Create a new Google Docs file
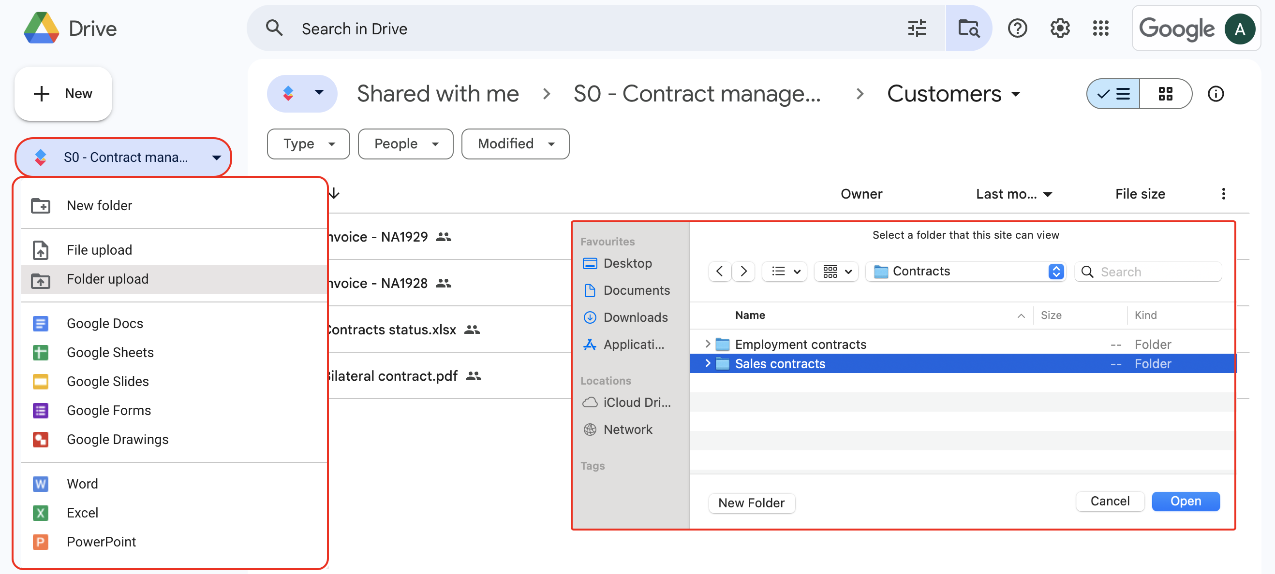This screenshot has width=1275, height=574. click(x=174, y=323)
